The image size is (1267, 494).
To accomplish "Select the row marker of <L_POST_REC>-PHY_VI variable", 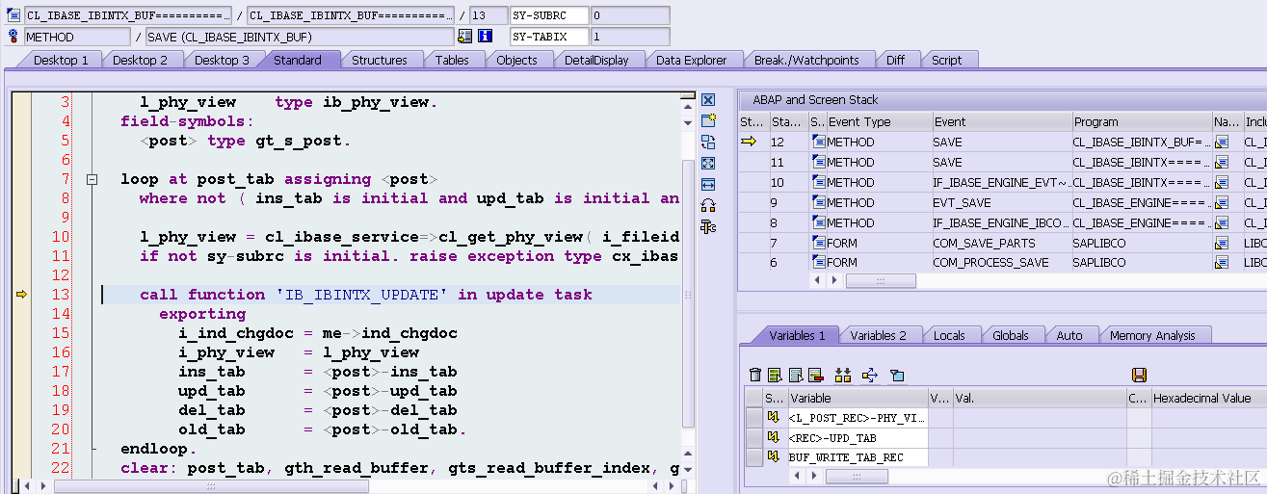I will point(753,417).
